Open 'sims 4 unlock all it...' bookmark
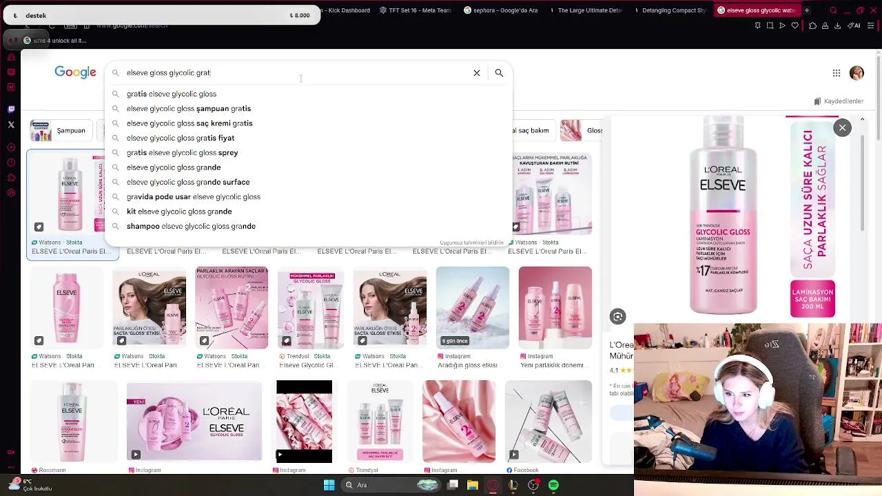 pos(55,41)
